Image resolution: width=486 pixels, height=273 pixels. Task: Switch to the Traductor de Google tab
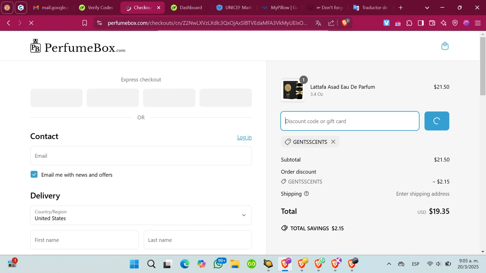(x=371, y=7)
